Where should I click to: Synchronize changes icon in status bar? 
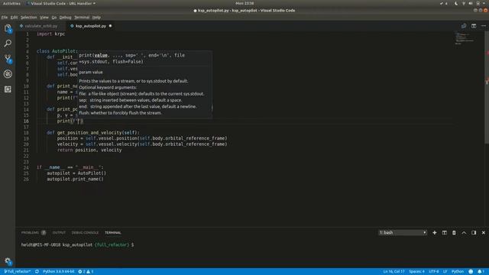point(37,272)
